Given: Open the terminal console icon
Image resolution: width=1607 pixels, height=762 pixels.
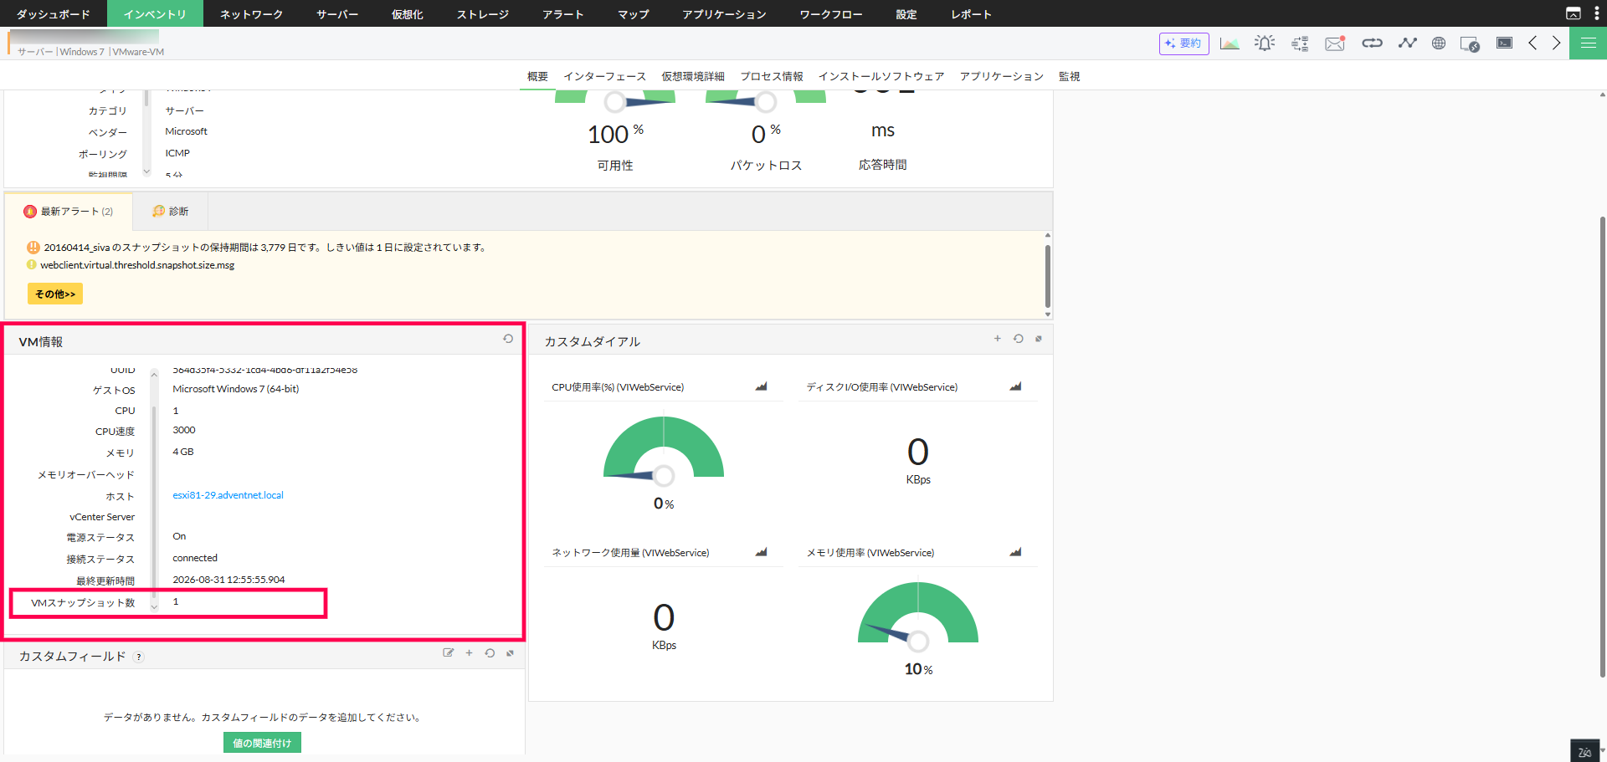Looking at the screenshot, I should tap(1504, 43).
